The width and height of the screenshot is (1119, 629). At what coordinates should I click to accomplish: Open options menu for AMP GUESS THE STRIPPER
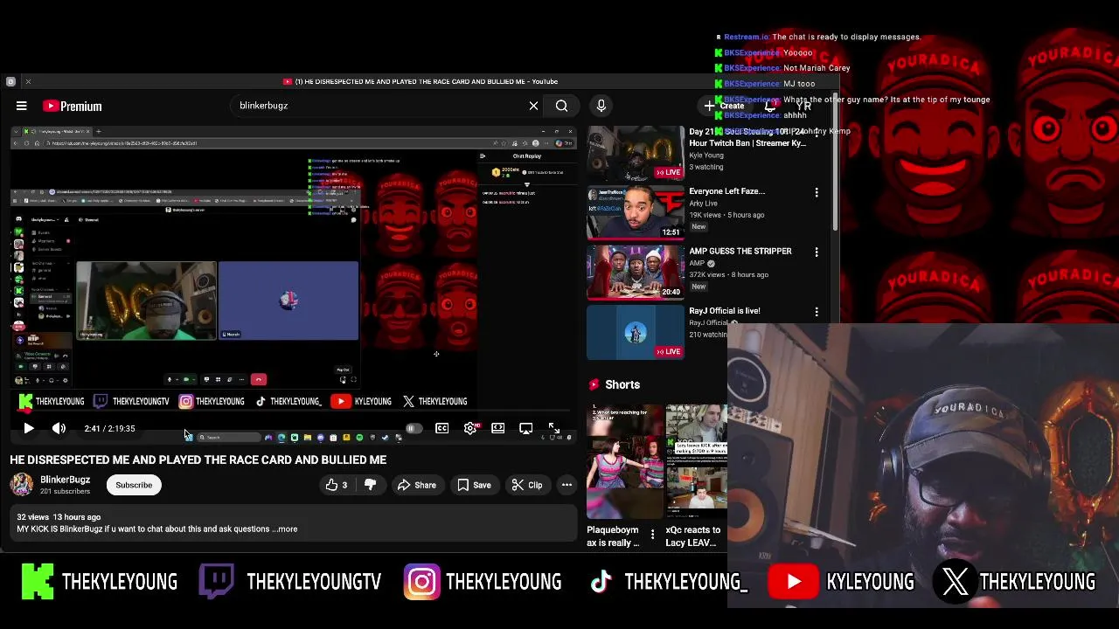(817, 252)
